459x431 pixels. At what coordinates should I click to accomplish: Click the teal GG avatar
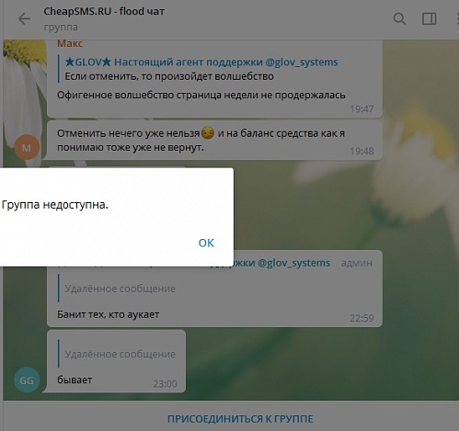[27, 380]
